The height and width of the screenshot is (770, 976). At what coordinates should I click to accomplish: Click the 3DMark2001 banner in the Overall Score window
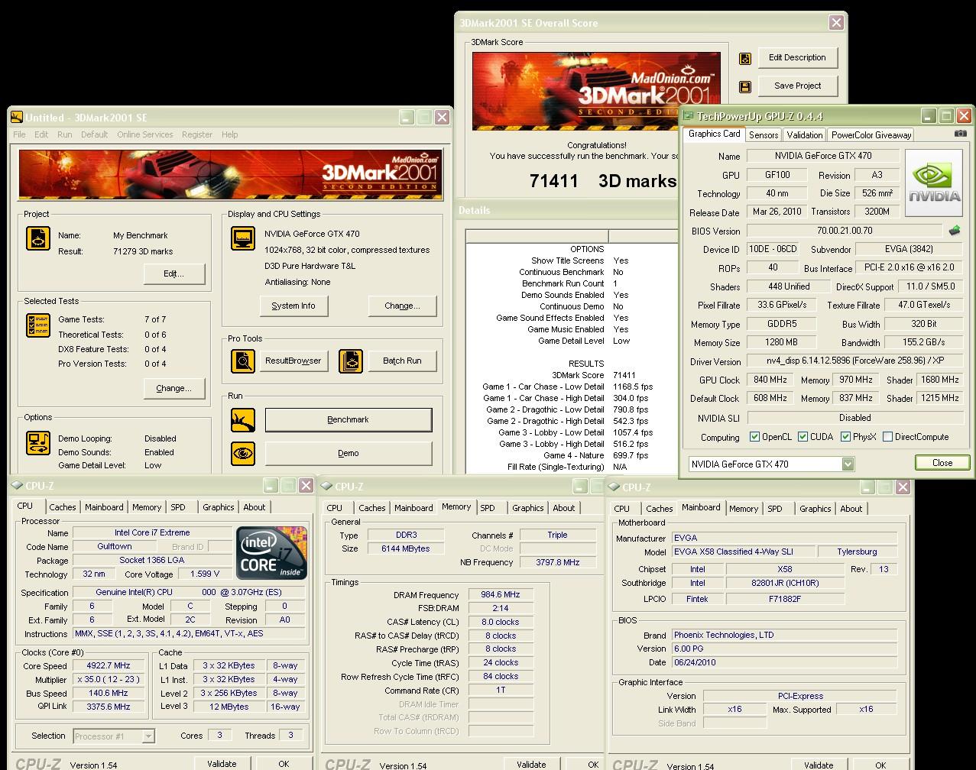(x=596, y=91)
